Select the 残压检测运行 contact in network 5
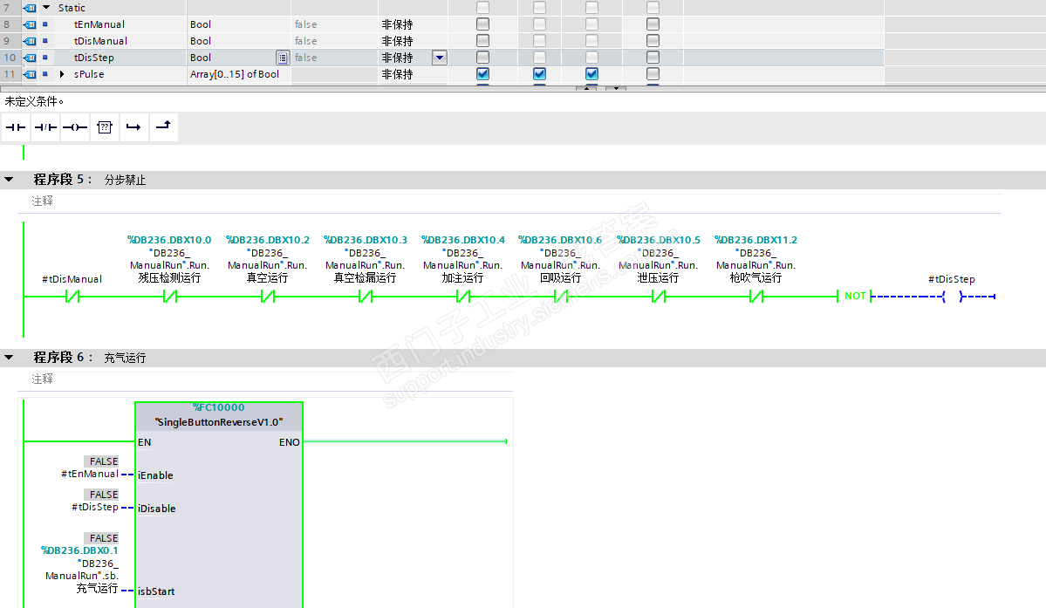Image resolution: width=1046 pixels, height=608 pixels. coord(169,297)
